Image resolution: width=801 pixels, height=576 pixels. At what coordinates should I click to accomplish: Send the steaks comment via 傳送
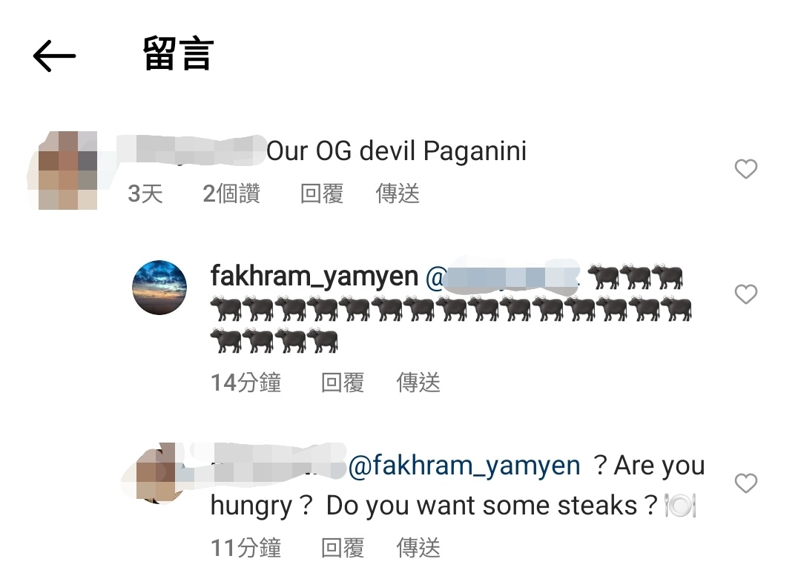pos(418,548)
